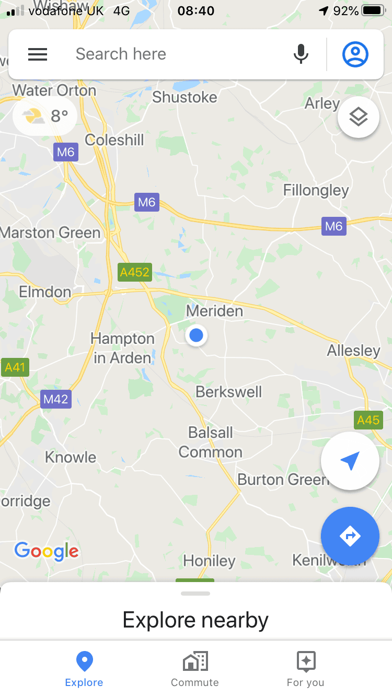The height and width of the screenshot is (697, 392).
Task: Center map with my location arrow
Action: tap(350, 461)
